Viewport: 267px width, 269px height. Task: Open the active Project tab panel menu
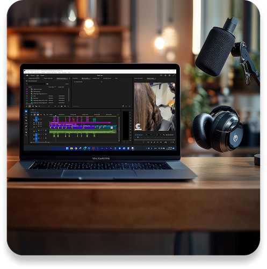[67, 79]
